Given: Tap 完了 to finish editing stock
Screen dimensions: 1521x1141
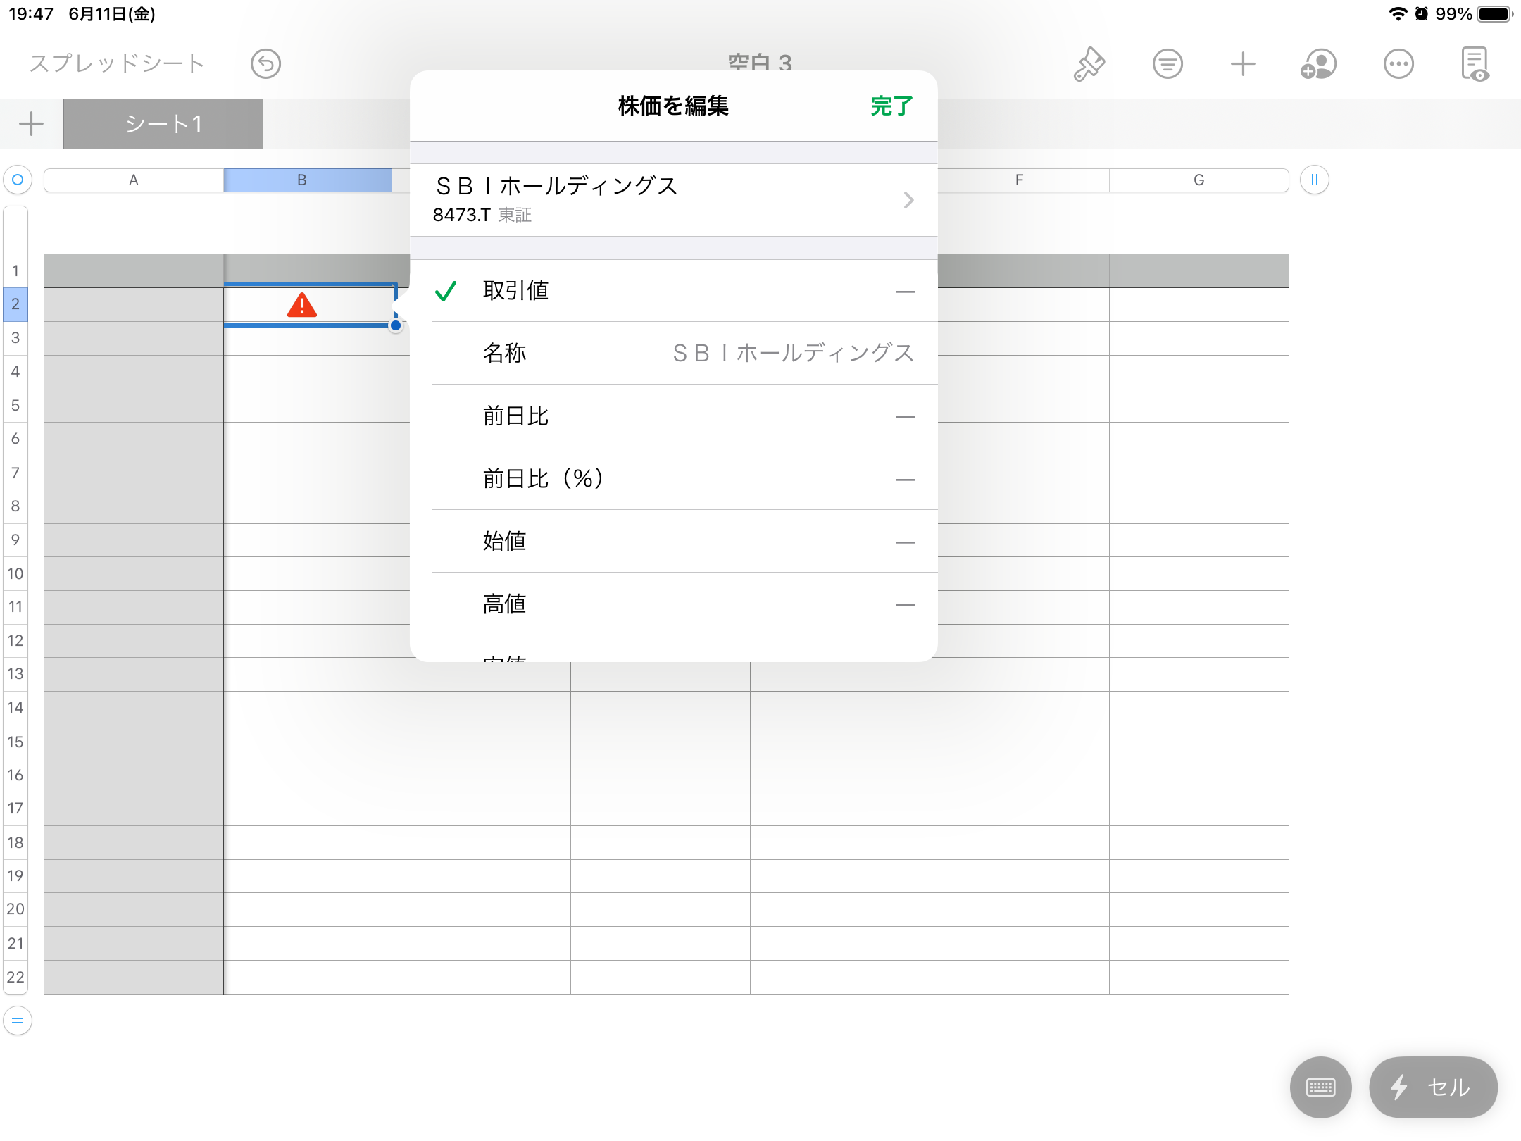Looking at the screenshot, I should (x=891, y=106).
